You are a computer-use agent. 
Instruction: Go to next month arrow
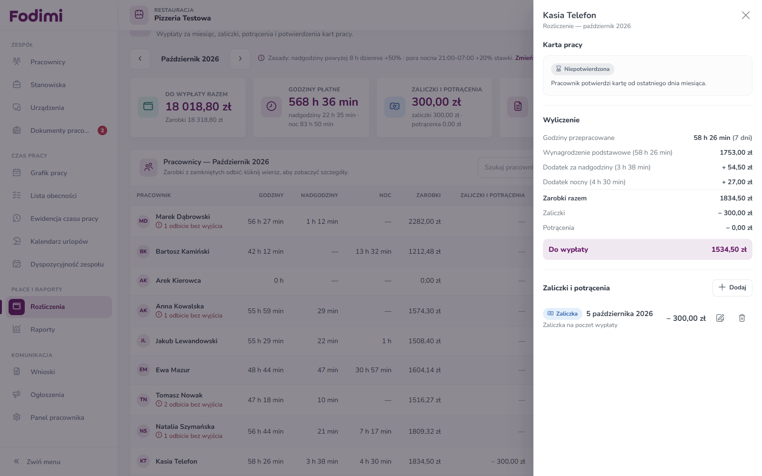240,59
